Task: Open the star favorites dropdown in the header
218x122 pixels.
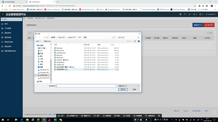Action: [x=195, y=14]
